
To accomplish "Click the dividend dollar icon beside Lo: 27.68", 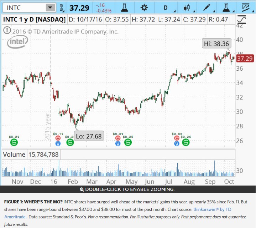I will (x=70, y=142).
